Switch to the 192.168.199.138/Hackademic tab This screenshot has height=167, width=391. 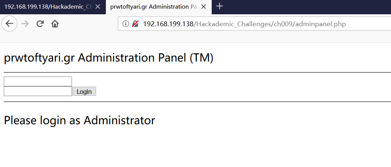coord(47,7)
